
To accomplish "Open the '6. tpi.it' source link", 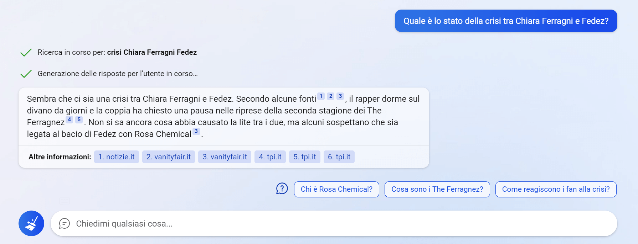I will click(339, 157).
